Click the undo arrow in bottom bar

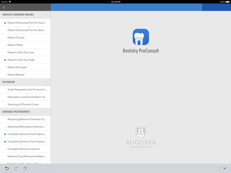point(7,168)
